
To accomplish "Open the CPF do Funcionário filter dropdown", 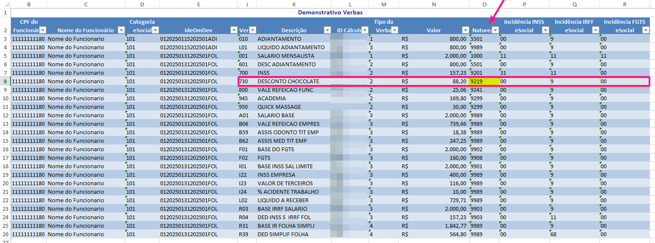I will (x=43, y=30).
